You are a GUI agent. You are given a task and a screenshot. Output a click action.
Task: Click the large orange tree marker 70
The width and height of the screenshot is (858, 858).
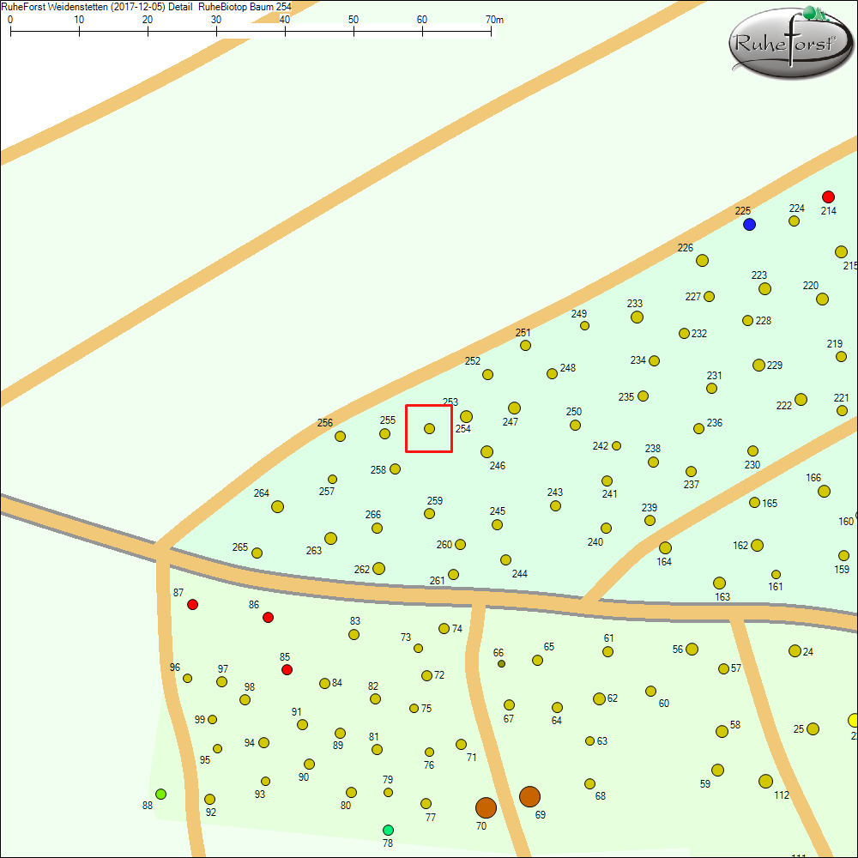(x=486, y=807)
